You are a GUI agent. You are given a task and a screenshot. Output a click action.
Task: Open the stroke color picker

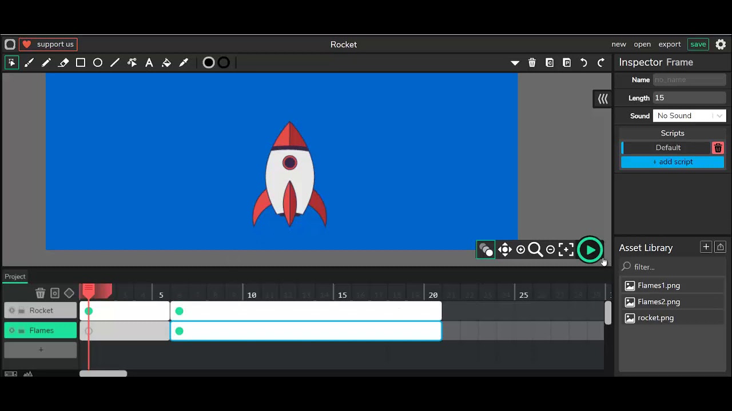point(224,63)
